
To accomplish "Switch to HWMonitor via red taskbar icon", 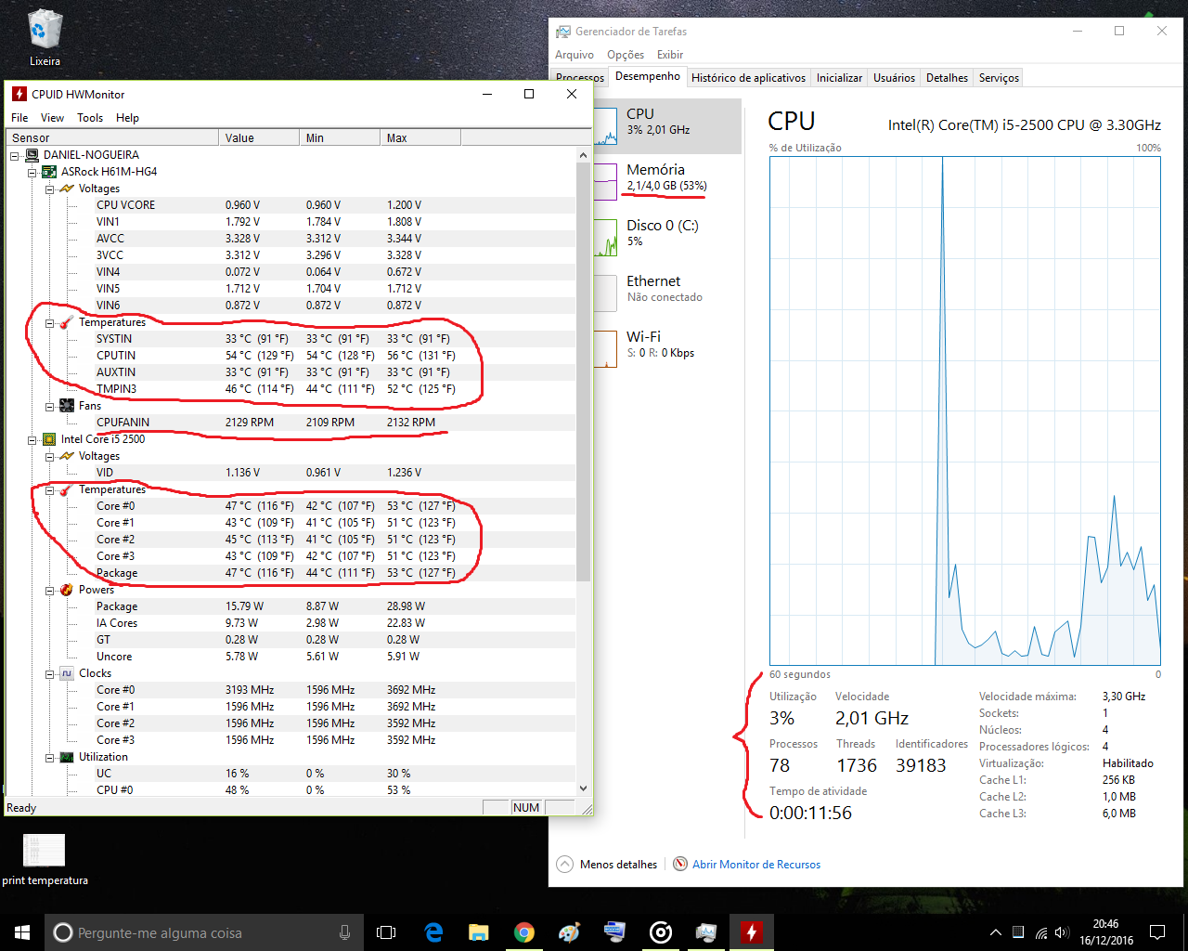I will [751, 932].
